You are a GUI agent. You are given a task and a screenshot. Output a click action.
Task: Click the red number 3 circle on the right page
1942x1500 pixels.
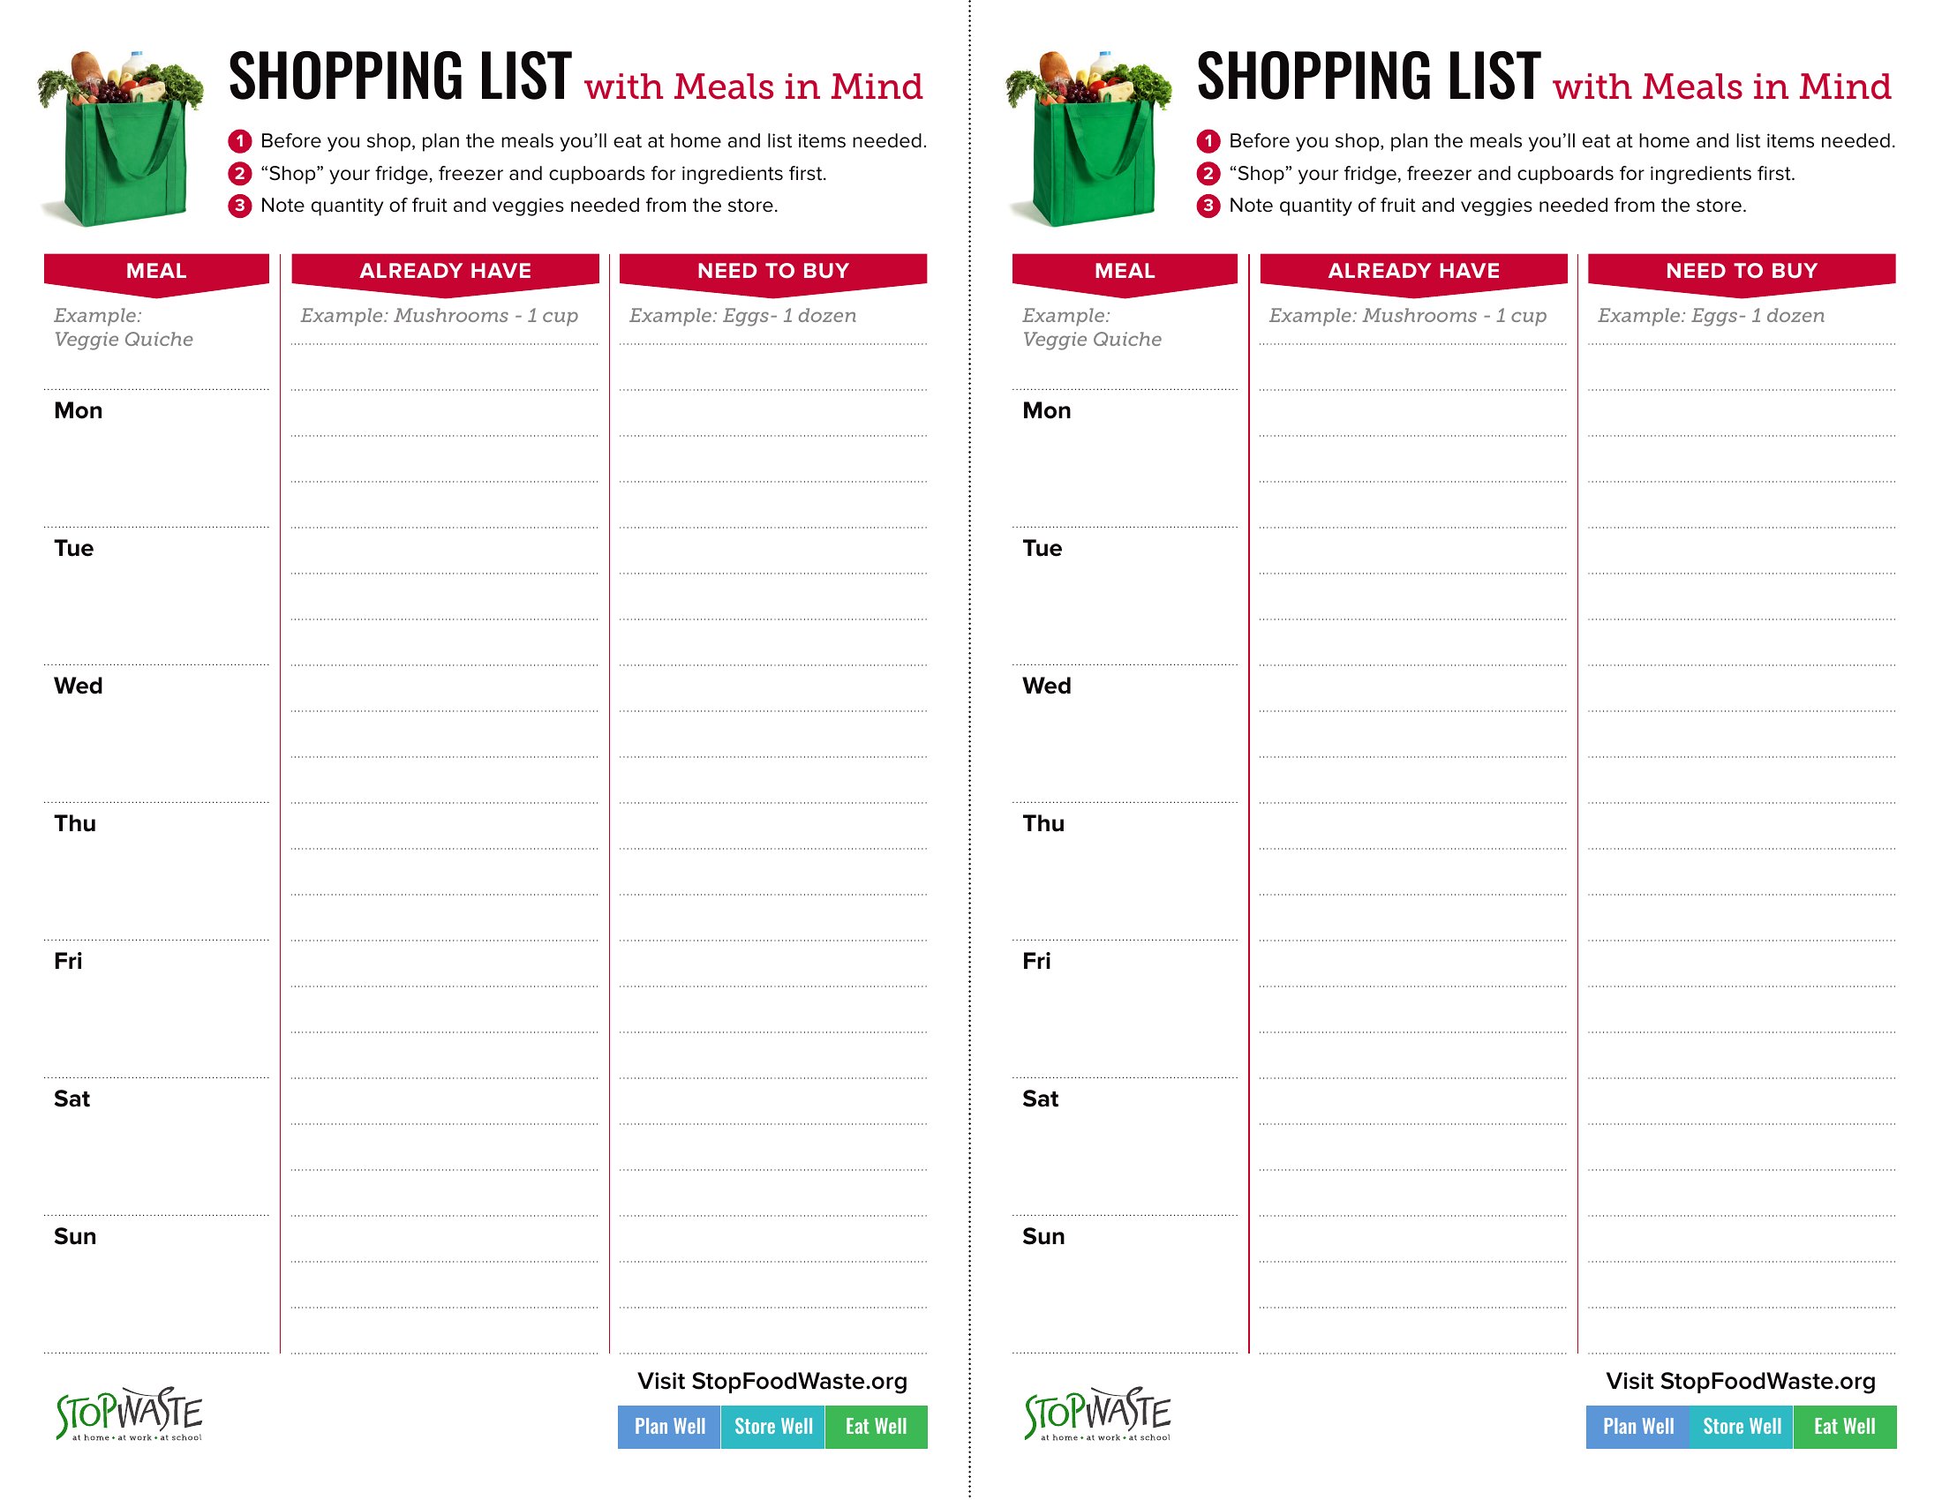coord(1208,206)
